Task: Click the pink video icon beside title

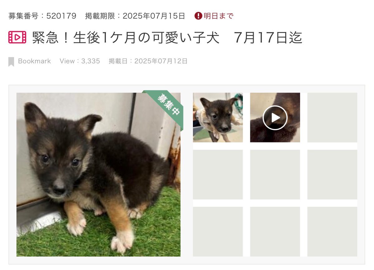Action: (17, 38)
